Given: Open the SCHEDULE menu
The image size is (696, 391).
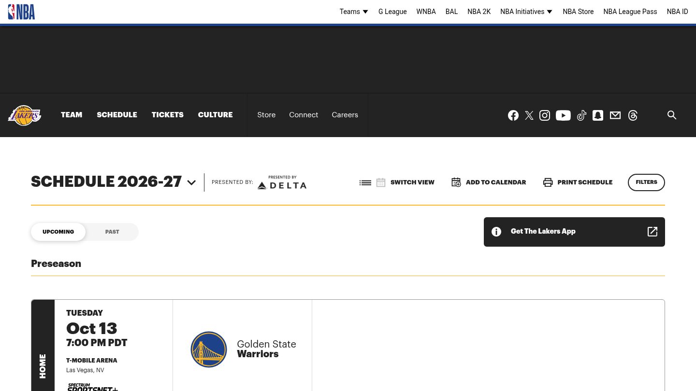Looking at the screenshot, I should tap(117, 115).
